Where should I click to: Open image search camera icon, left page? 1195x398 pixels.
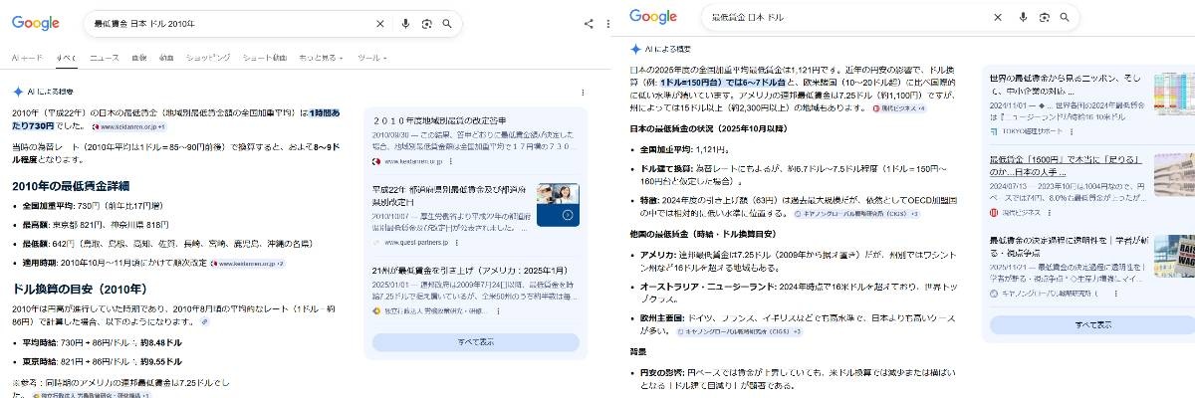[x=426, y=24]
